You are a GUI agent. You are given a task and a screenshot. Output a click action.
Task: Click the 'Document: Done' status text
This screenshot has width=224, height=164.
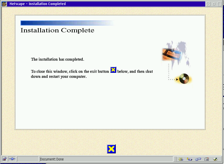click(x=52, y=159)
